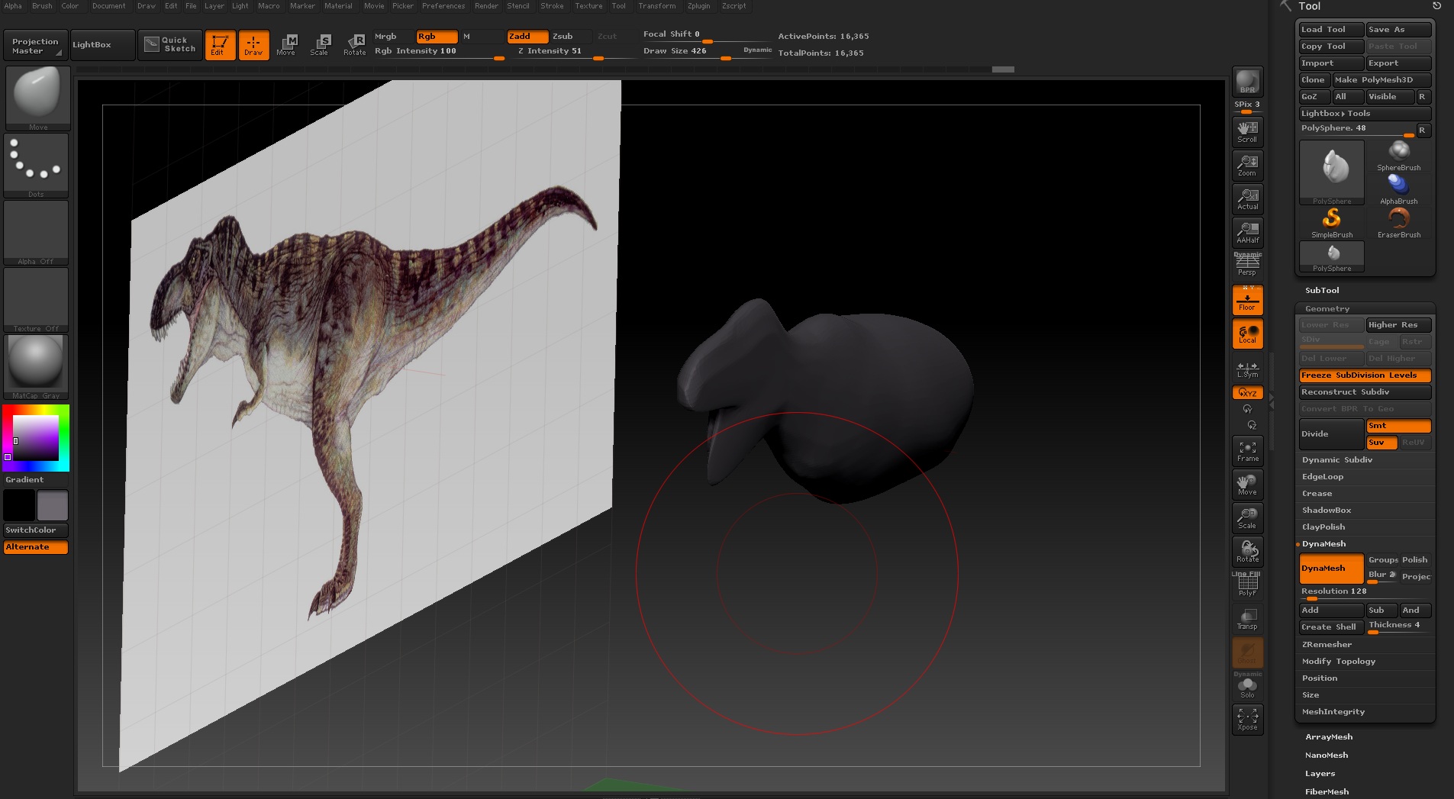
Task: Click the Zoom canvas icon
Action: click(x=1247, y=165)
